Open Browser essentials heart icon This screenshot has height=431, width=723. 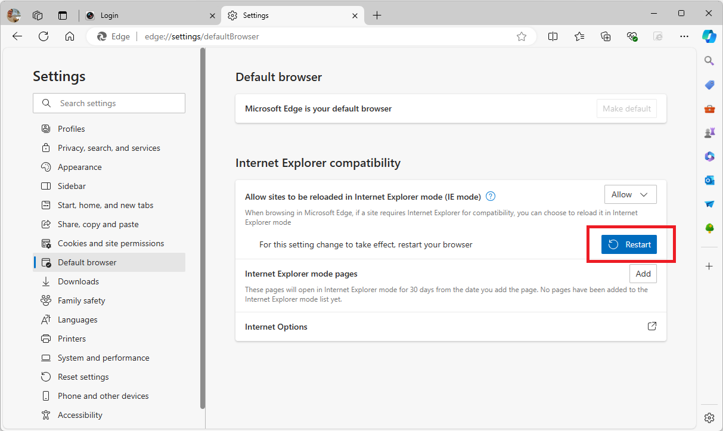tap(632, 36)
